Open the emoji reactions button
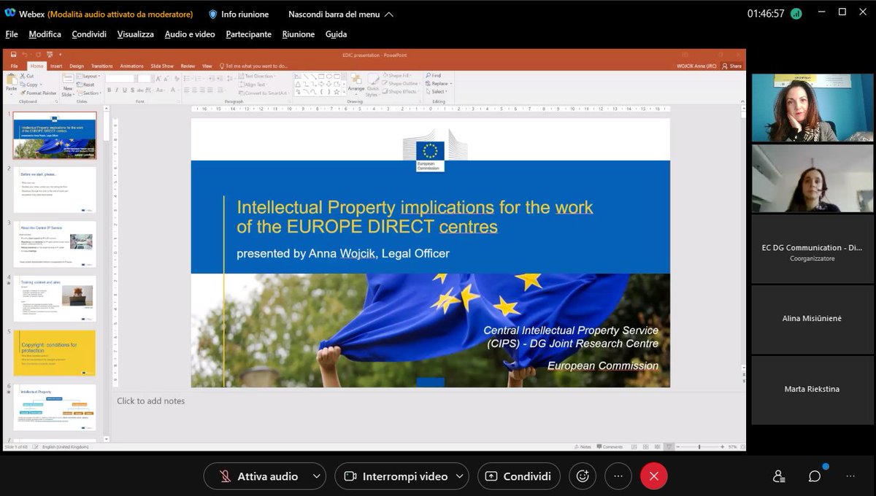 tap(583, 476)
